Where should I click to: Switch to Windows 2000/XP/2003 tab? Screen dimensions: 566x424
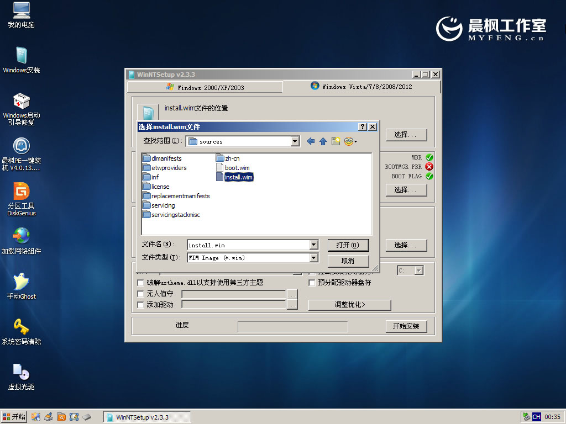click(205, 87)
